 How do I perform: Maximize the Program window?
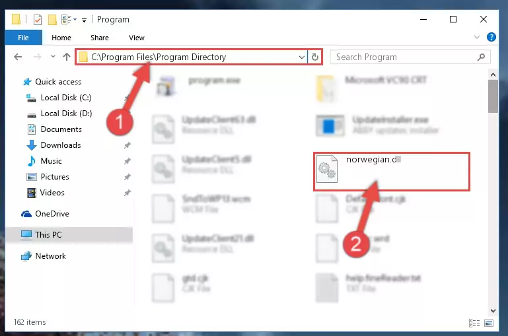point(453,19)
